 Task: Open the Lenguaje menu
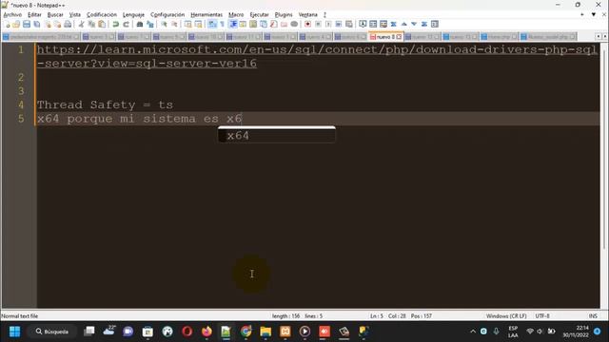click(x=133, y=15)
